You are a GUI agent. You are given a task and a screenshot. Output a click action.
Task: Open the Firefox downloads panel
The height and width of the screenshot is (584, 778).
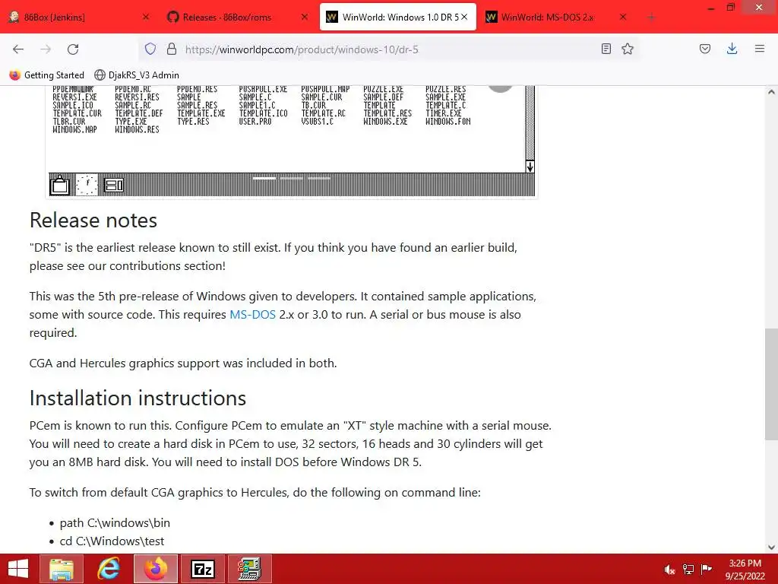(x=732, y=49)
